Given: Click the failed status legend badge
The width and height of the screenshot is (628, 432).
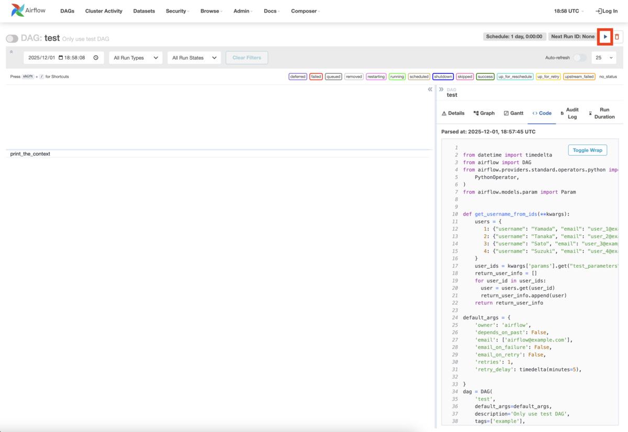Looking at the screenshot, I should point(316,77).
